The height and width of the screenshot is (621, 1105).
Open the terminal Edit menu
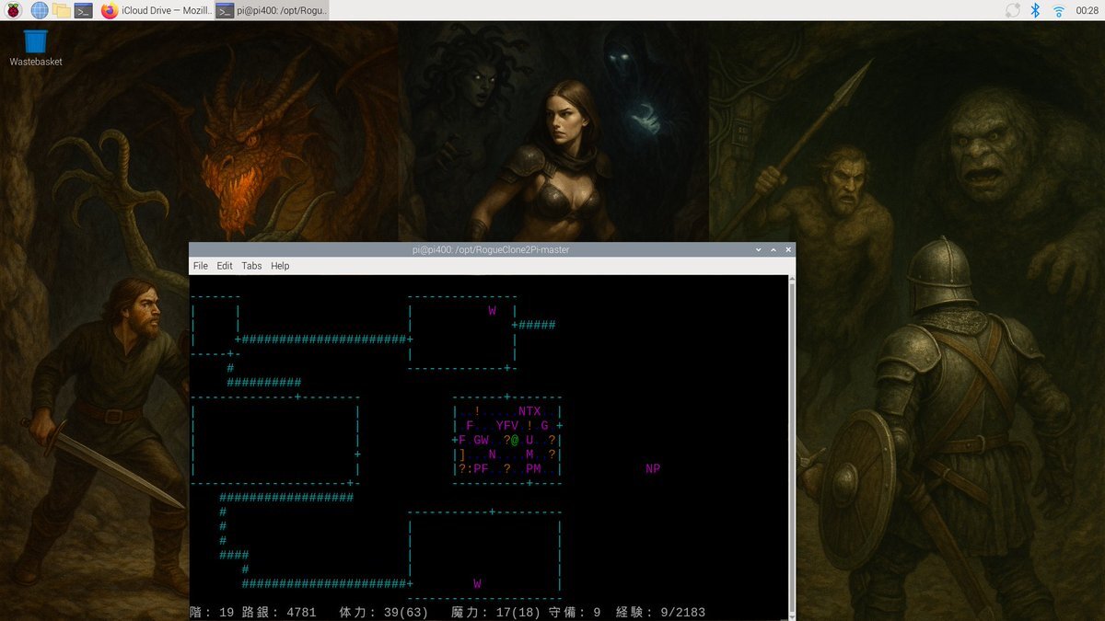(225, 266)
